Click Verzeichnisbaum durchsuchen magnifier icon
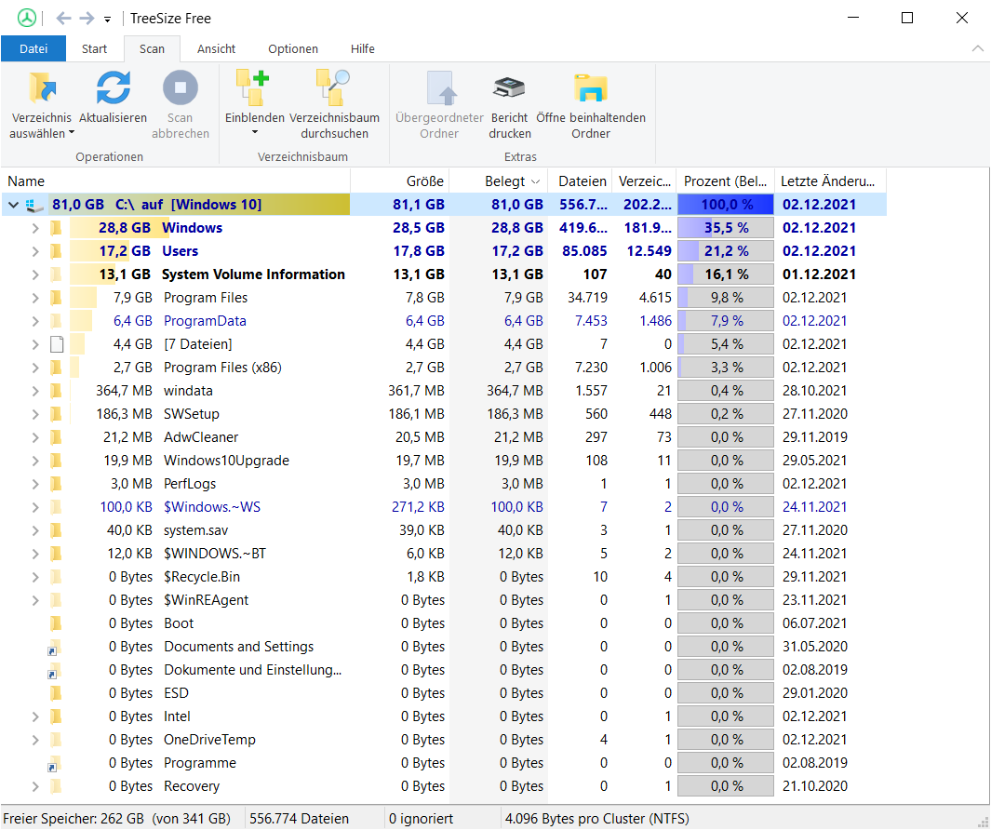Screen dimensions: 991x830 point(333,87)
